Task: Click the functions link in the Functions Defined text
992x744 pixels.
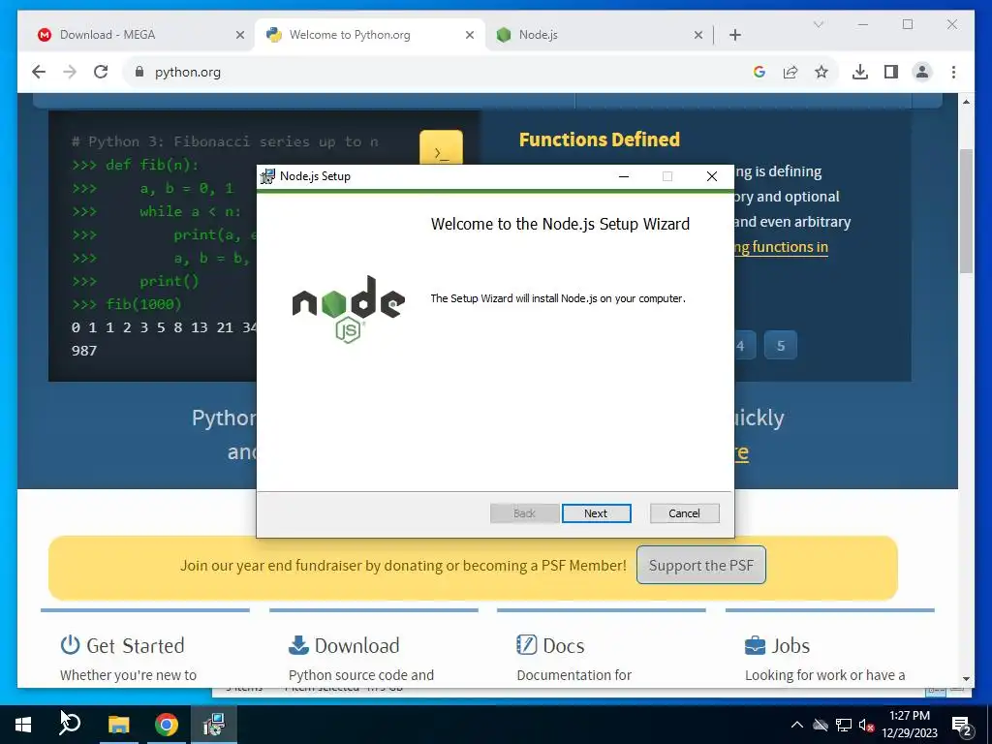Action: coord(782,247)
